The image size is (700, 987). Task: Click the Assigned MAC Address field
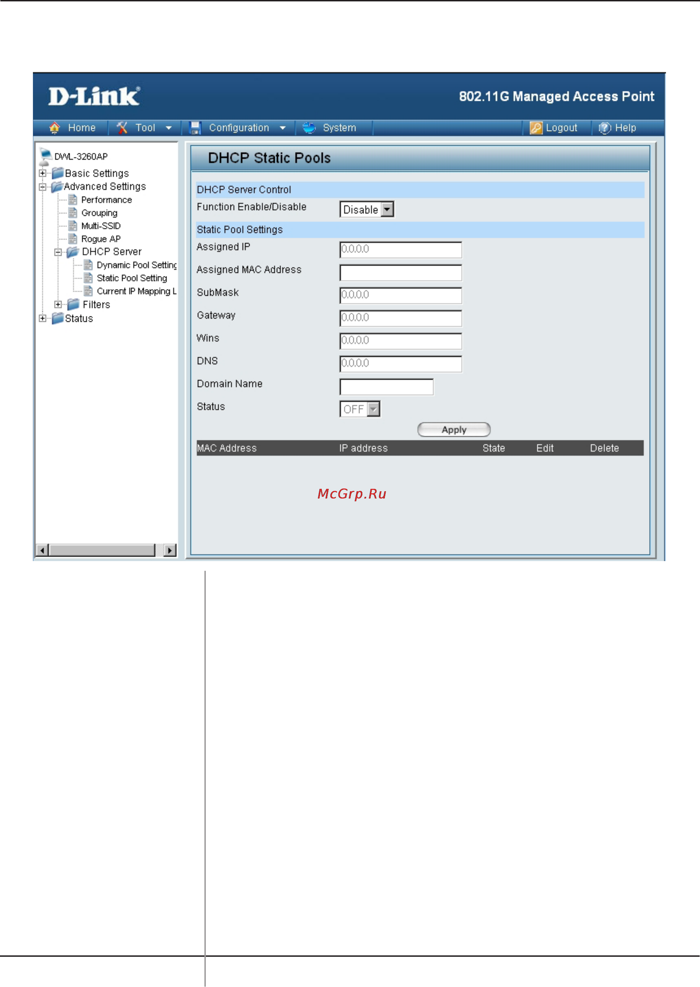pos(401,273)
